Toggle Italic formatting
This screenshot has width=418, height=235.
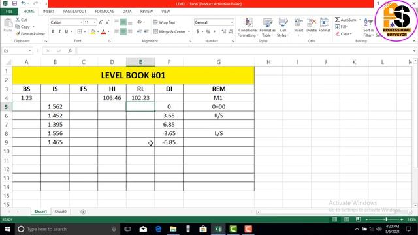point(59,31)
